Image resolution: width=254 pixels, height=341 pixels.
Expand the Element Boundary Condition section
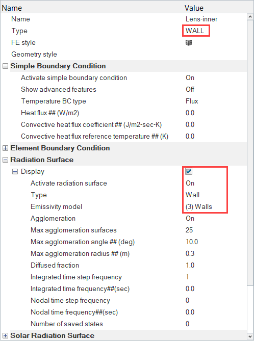point(5,148)
